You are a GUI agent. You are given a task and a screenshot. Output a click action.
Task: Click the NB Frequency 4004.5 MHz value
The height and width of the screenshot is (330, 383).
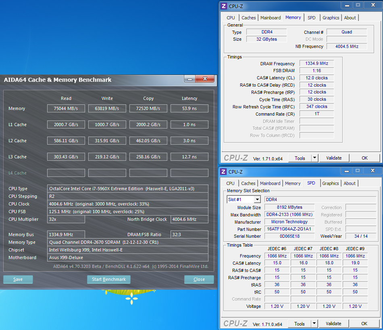point(347,46)
